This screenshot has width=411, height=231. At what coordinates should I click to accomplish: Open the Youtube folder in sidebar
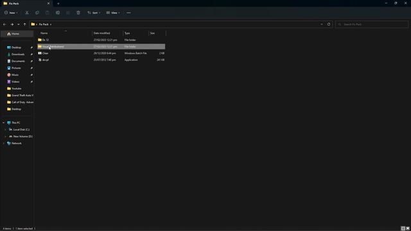[16, 89]
